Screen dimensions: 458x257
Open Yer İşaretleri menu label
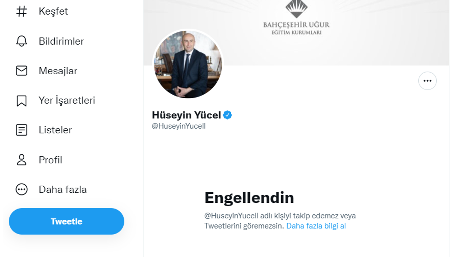[67, 100]
